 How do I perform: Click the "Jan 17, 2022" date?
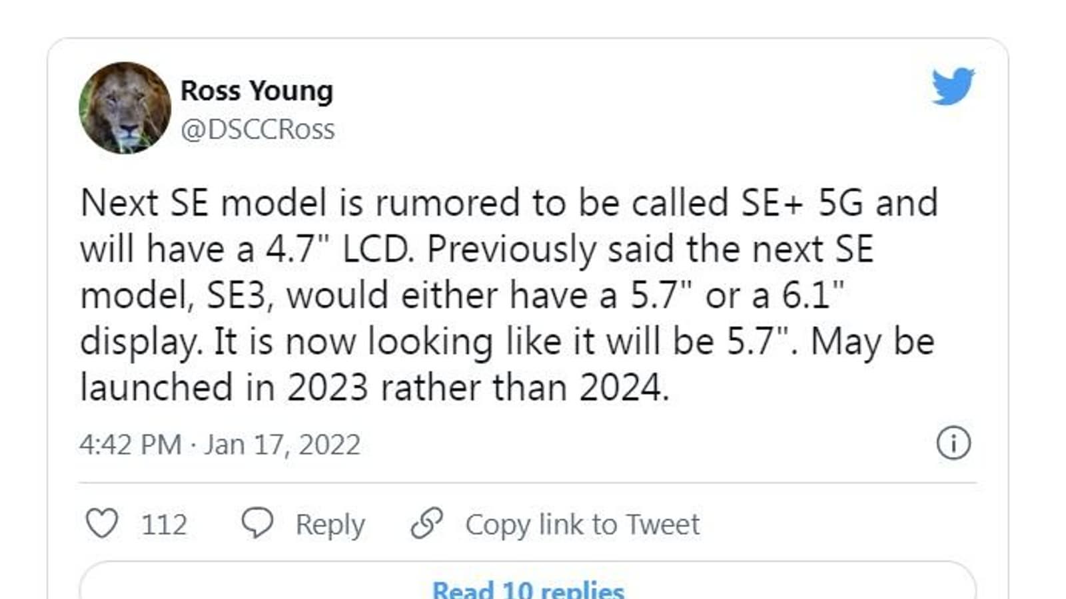pyautogui.click(x=282, y=445)
